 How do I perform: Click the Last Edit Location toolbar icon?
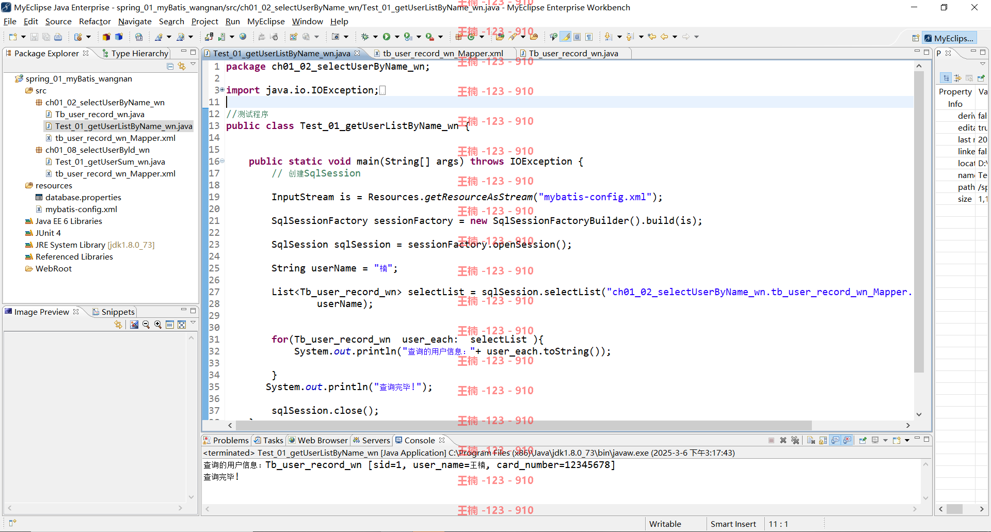pyautogui.click(x=652, y=37)
